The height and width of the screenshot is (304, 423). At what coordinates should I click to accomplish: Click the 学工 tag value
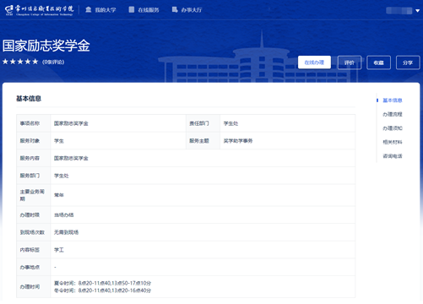tap(59, 250)
